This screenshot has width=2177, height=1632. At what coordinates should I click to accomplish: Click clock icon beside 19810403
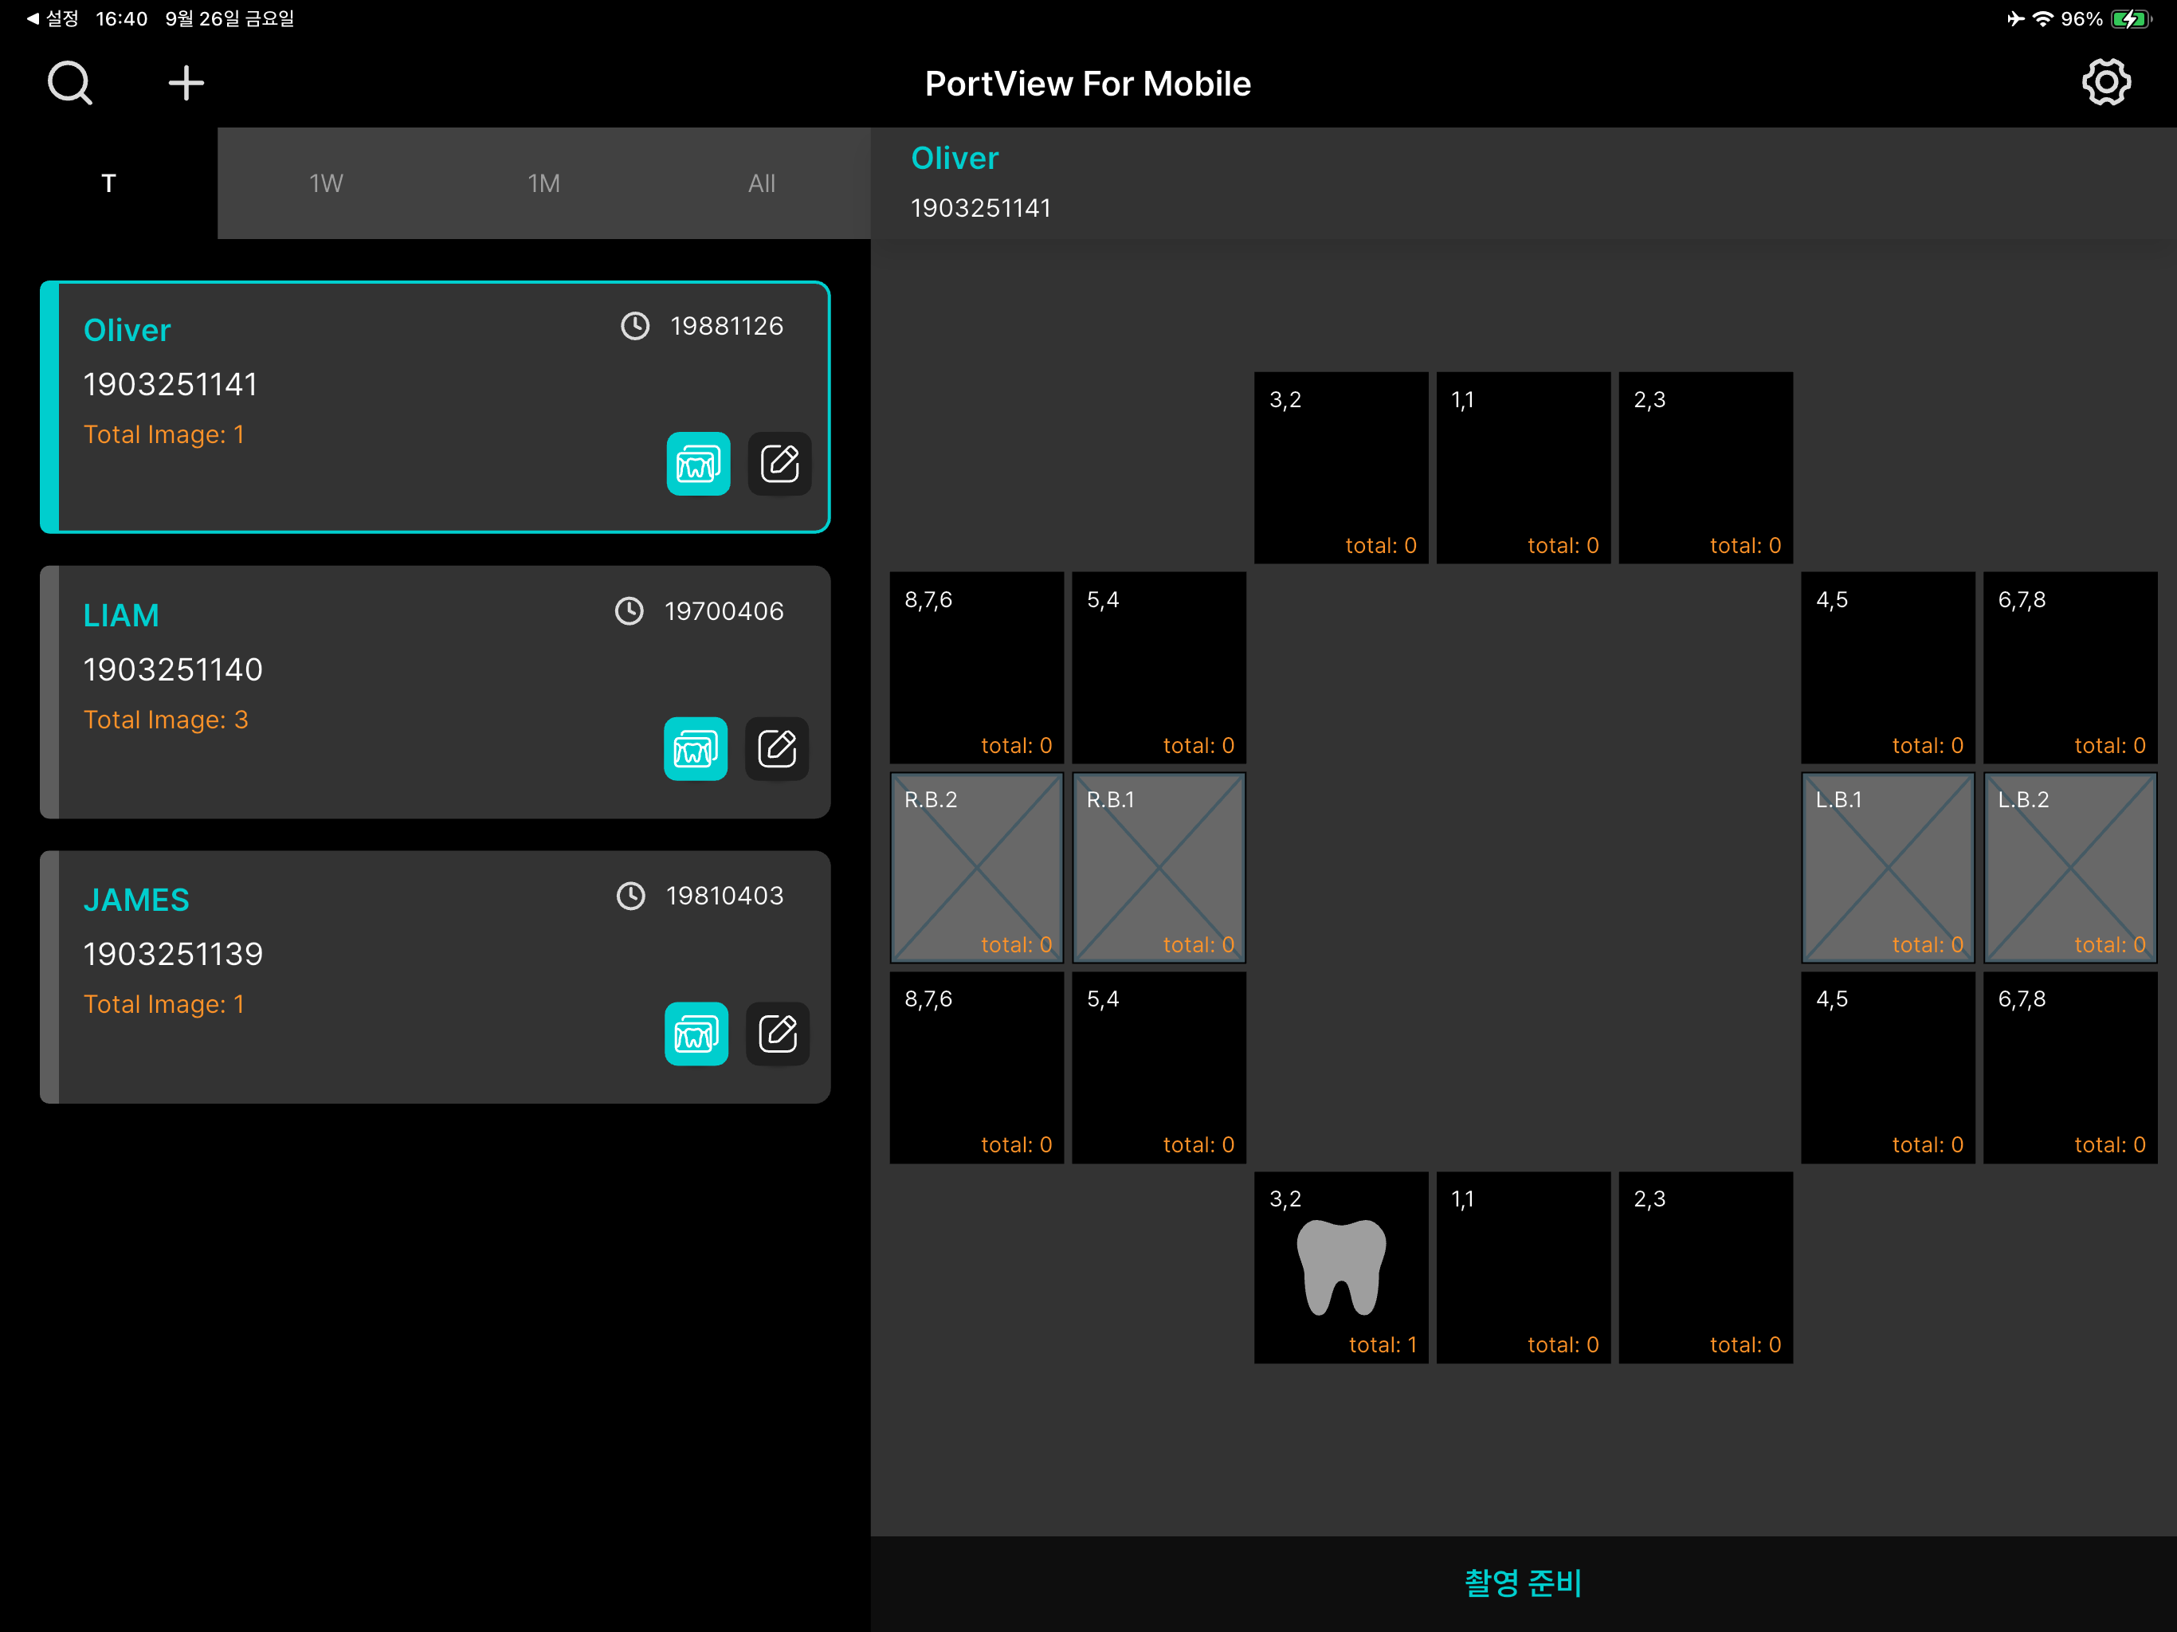click(631, 896)
